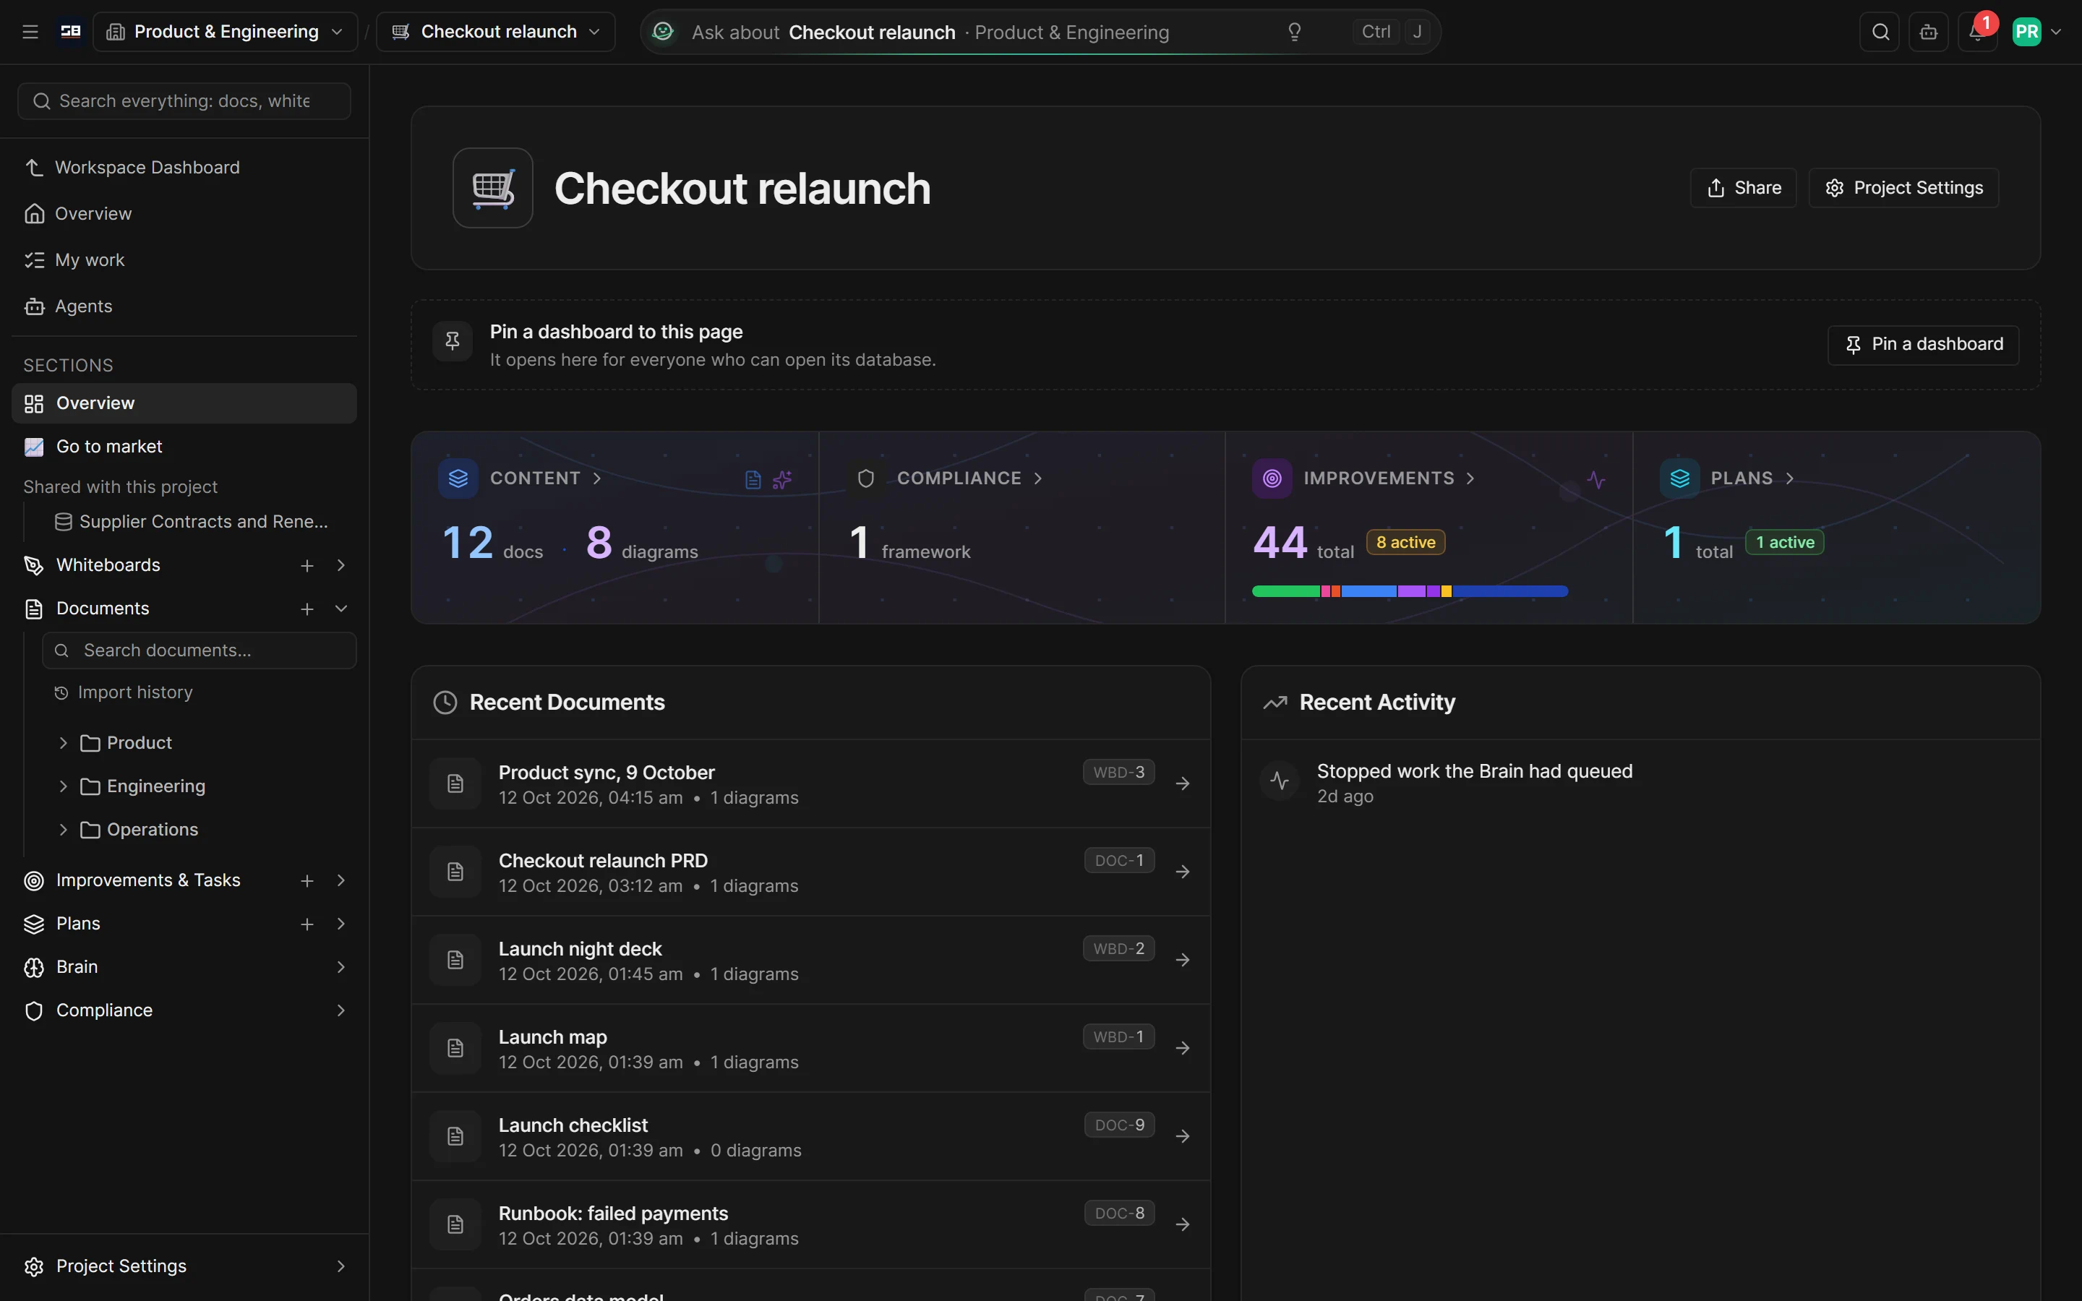Toggle the hamburger sidebar menu icon
Viewport: 2082px width, 1301px height.
(30, 32)
